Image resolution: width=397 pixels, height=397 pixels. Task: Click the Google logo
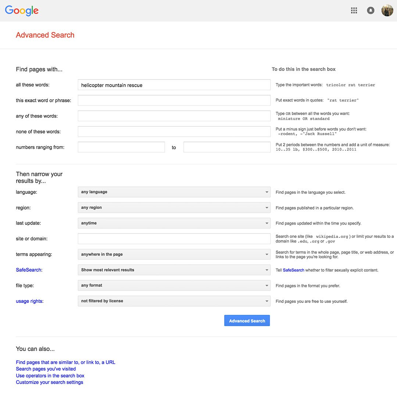[x=22, y=11]
